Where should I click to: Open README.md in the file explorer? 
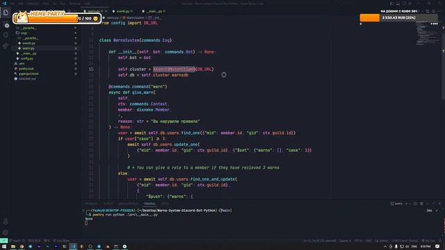[x=27, y=79]
